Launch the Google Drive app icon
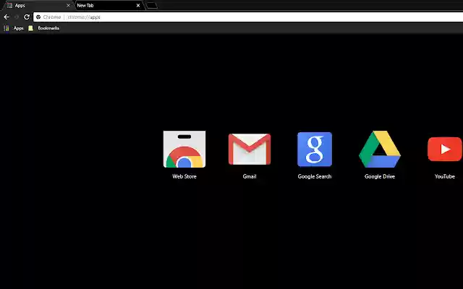 click(x=380, y=150)
